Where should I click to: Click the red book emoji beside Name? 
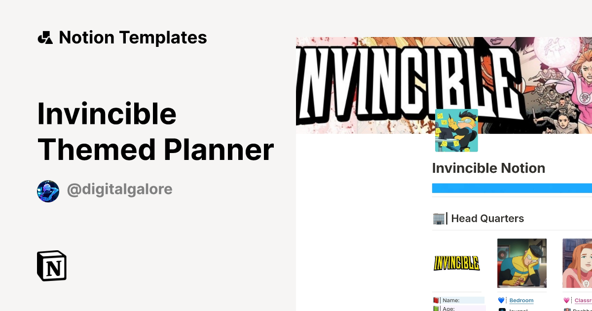[x=437, y=300]
